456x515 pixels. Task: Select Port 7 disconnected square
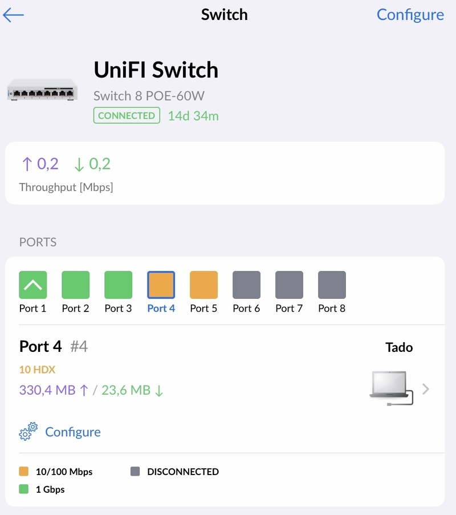pos(289,285)
